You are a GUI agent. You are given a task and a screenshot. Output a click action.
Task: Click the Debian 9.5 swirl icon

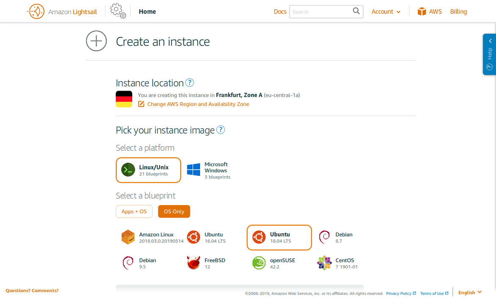(128, 263)
